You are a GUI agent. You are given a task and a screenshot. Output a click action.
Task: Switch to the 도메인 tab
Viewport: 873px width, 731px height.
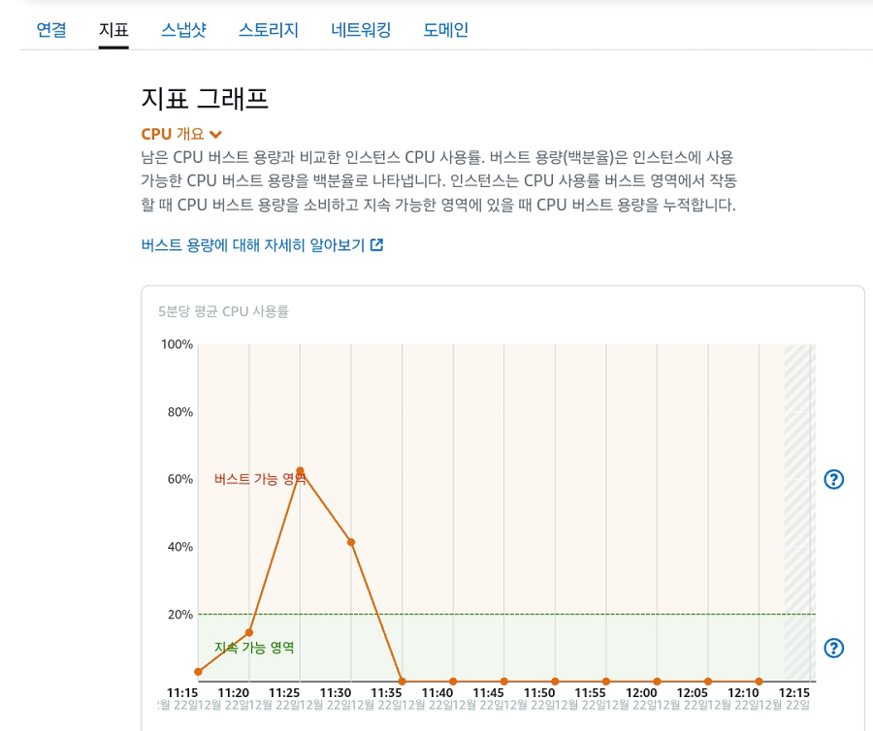446,30
